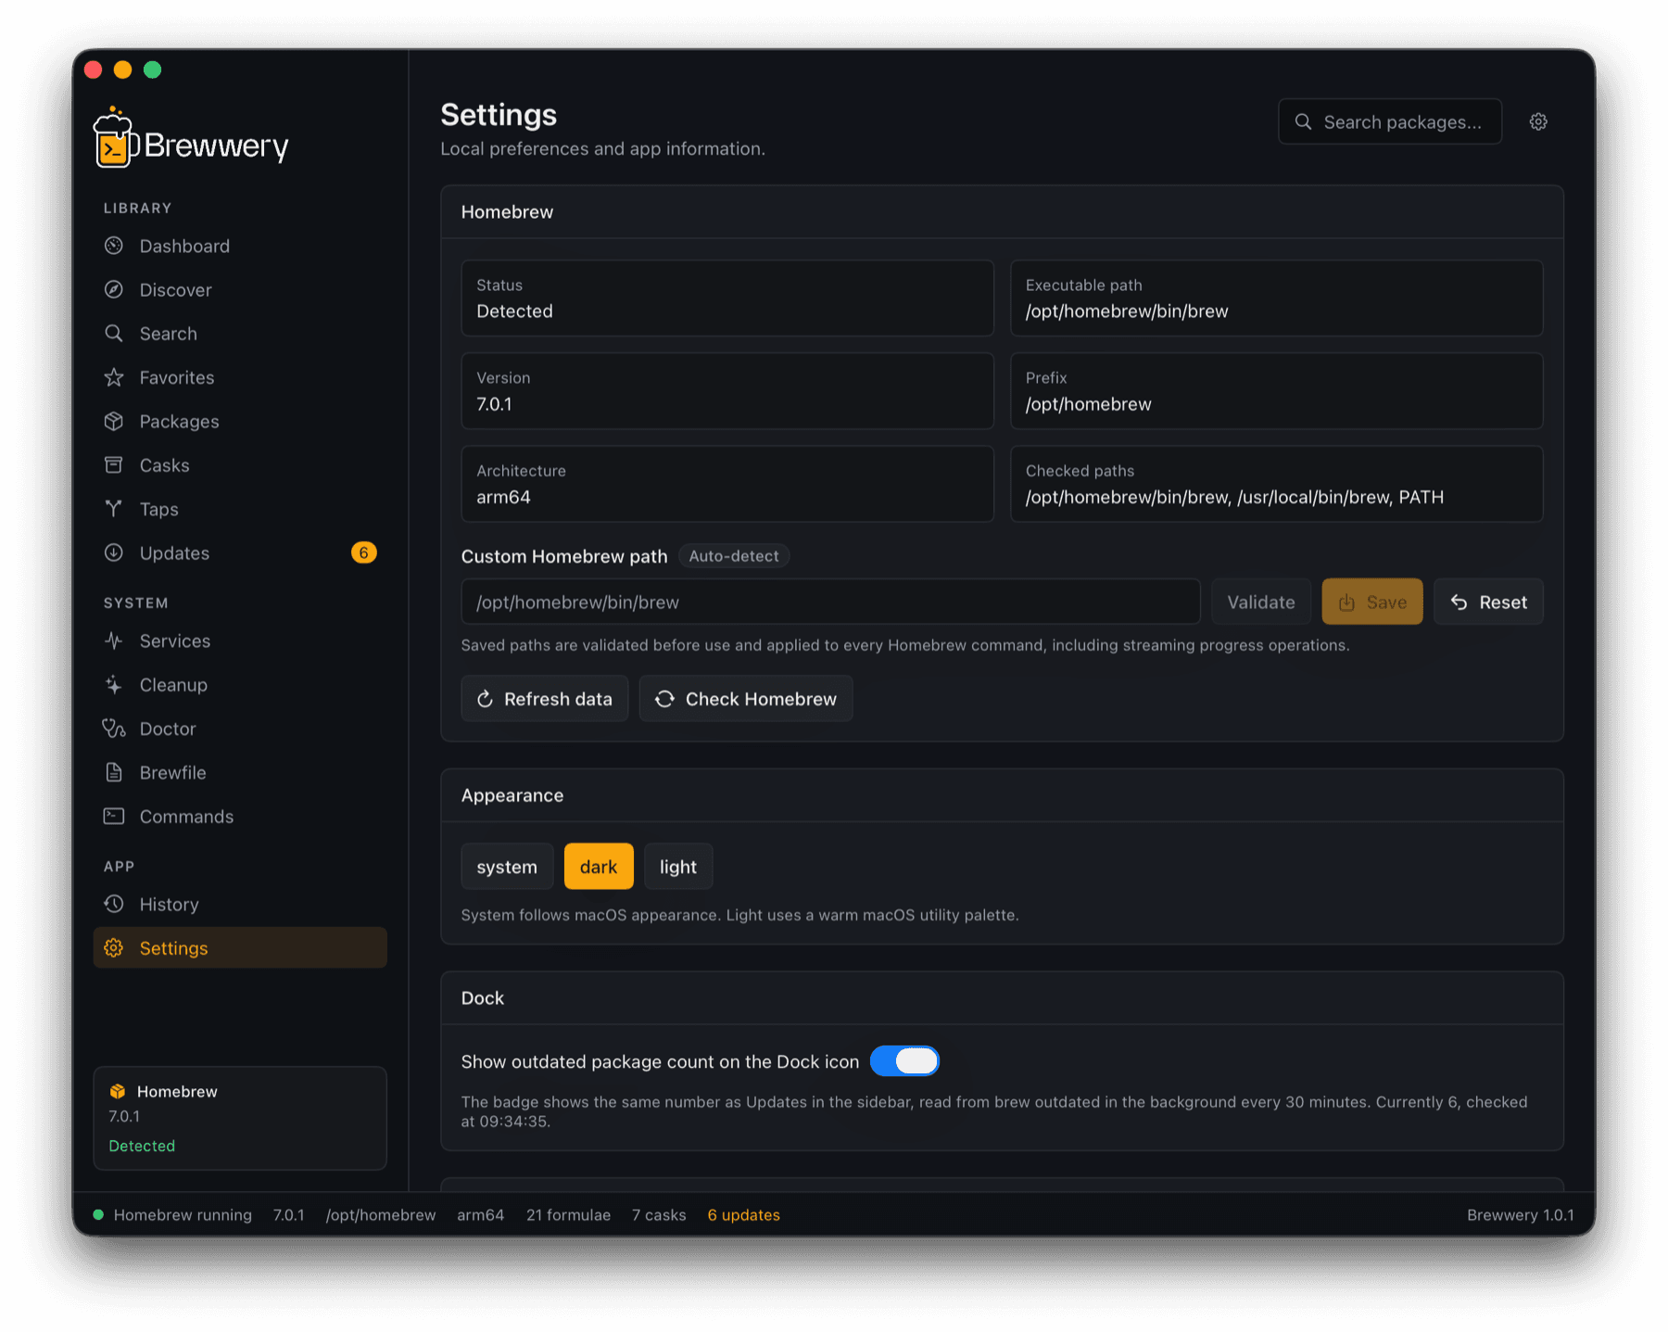
Task: Click the Executable path value '/opt/homebrew/bin/brew'
Action: tap(1127, 311)
